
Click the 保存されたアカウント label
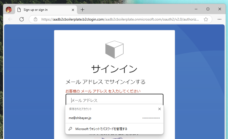point(80,109)
